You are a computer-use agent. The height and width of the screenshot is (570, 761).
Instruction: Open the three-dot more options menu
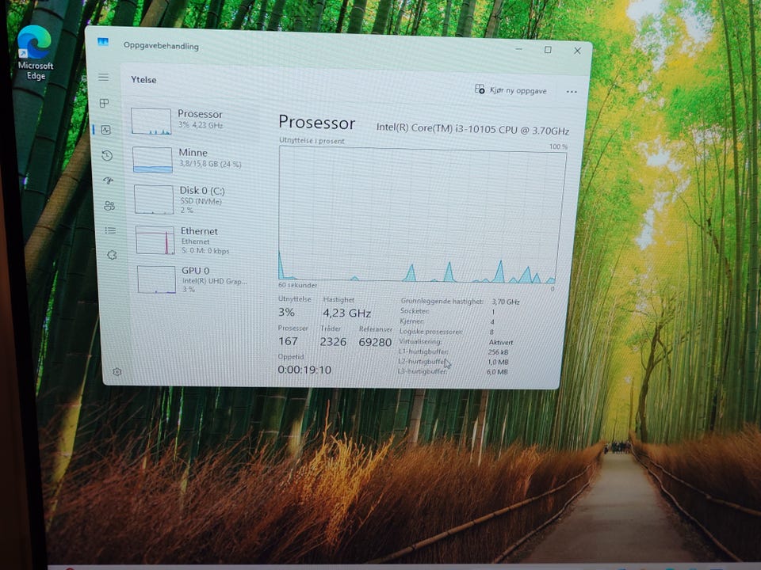coord(572,92)
